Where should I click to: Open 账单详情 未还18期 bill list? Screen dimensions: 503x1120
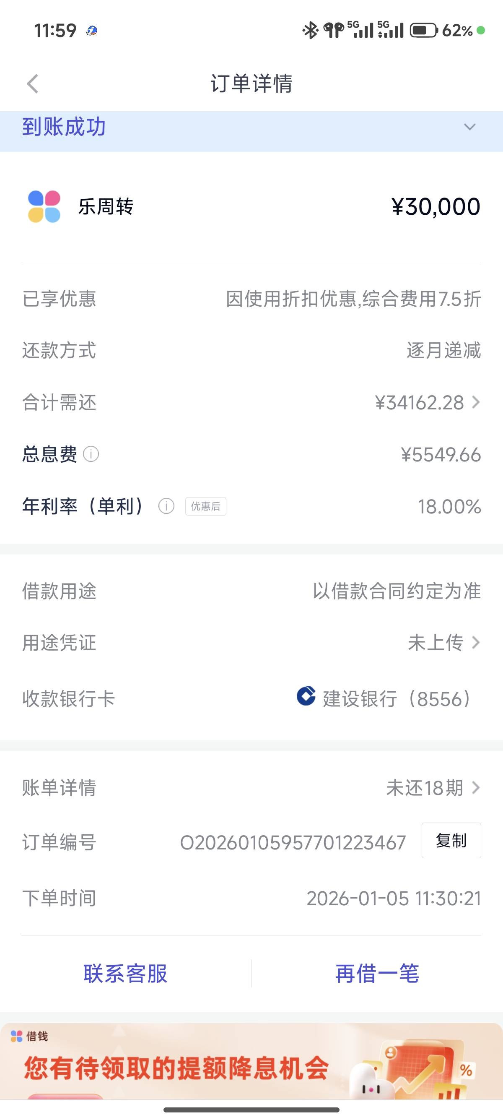(x=433, y=788)
